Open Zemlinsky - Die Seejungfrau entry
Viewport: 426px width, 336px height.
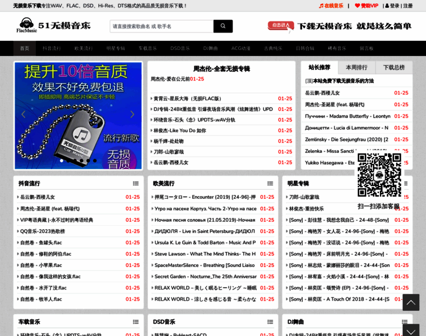tap(346, 139)
